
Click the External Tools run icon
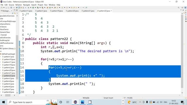42,8
